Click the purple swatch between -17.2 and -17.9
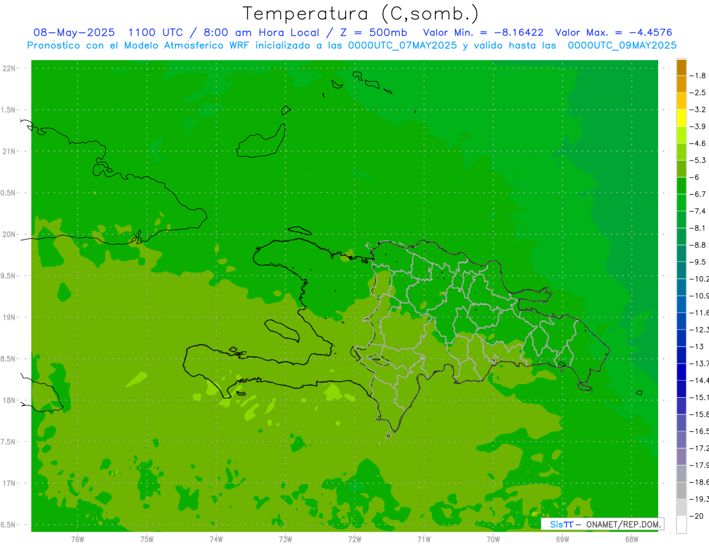709x547 pixels. (x=681, y=456)
